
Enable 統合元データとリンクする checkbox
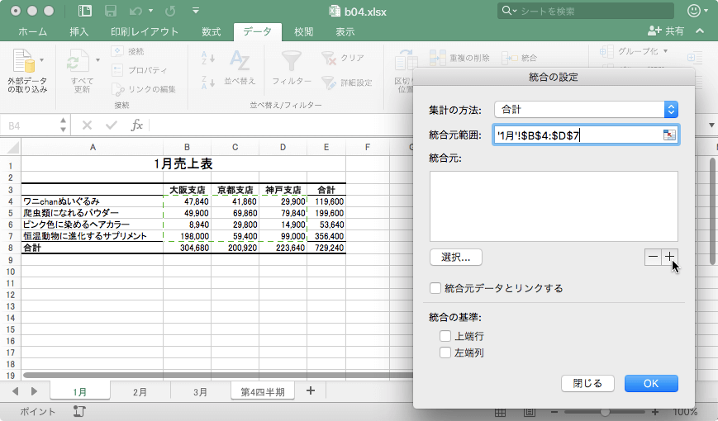435,288
